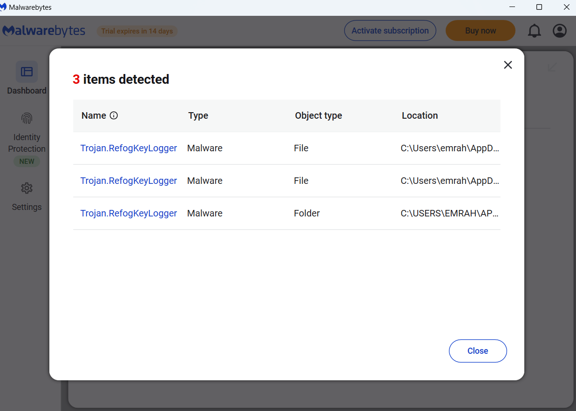Open the Settings gear icon

pos(27,188)
